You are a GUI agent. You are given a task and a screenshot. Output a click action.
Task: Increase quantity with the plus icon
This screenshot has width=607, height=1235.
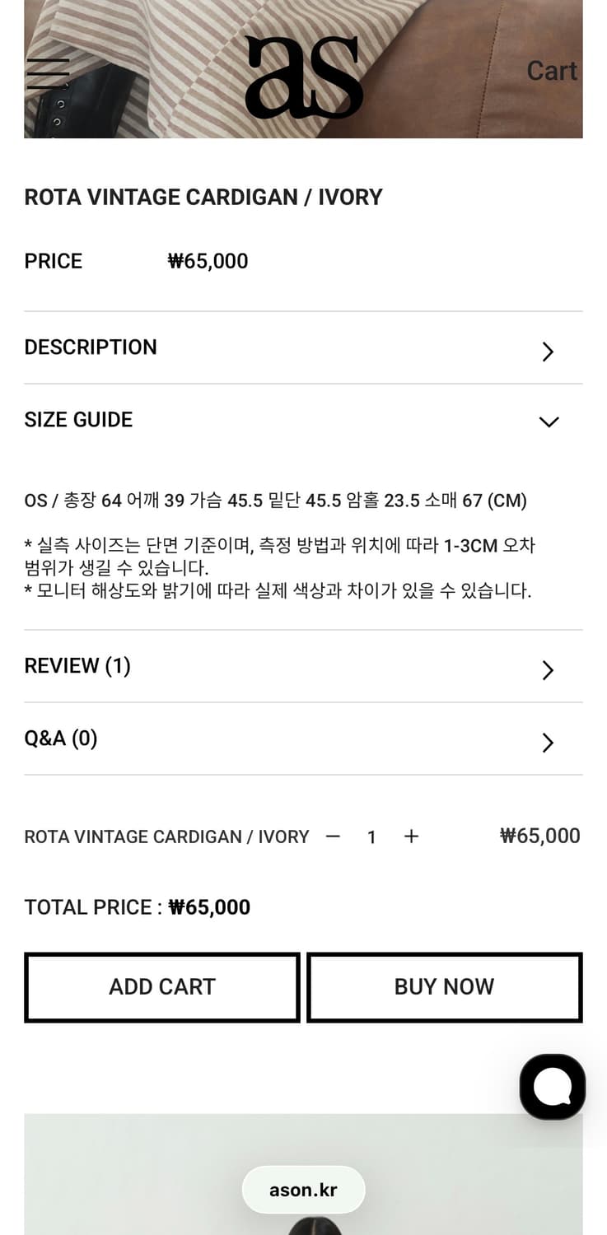(x=411, y=837)
